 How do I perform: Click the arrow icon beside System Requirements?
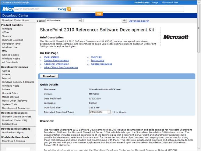(41, 60)
